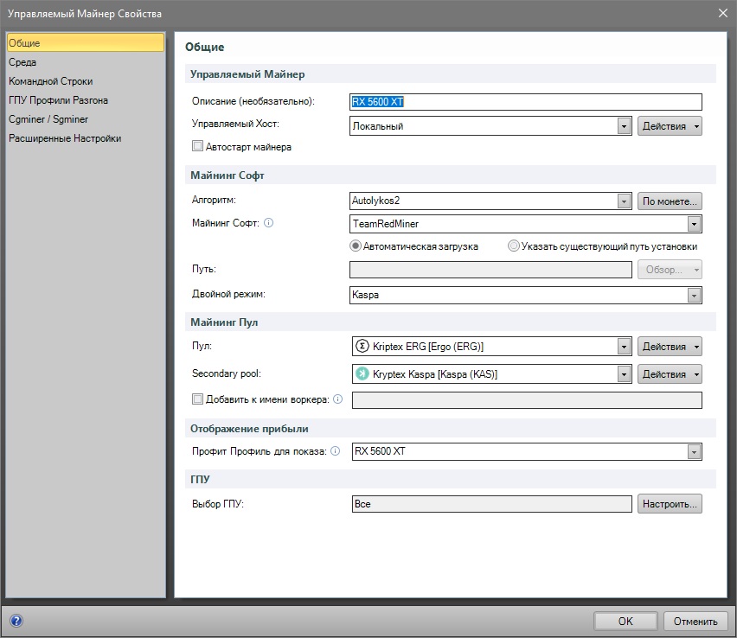The width and height of the screenshot is (737, 638).
Task: Click the help question mark icon
Action: (16, 621)
